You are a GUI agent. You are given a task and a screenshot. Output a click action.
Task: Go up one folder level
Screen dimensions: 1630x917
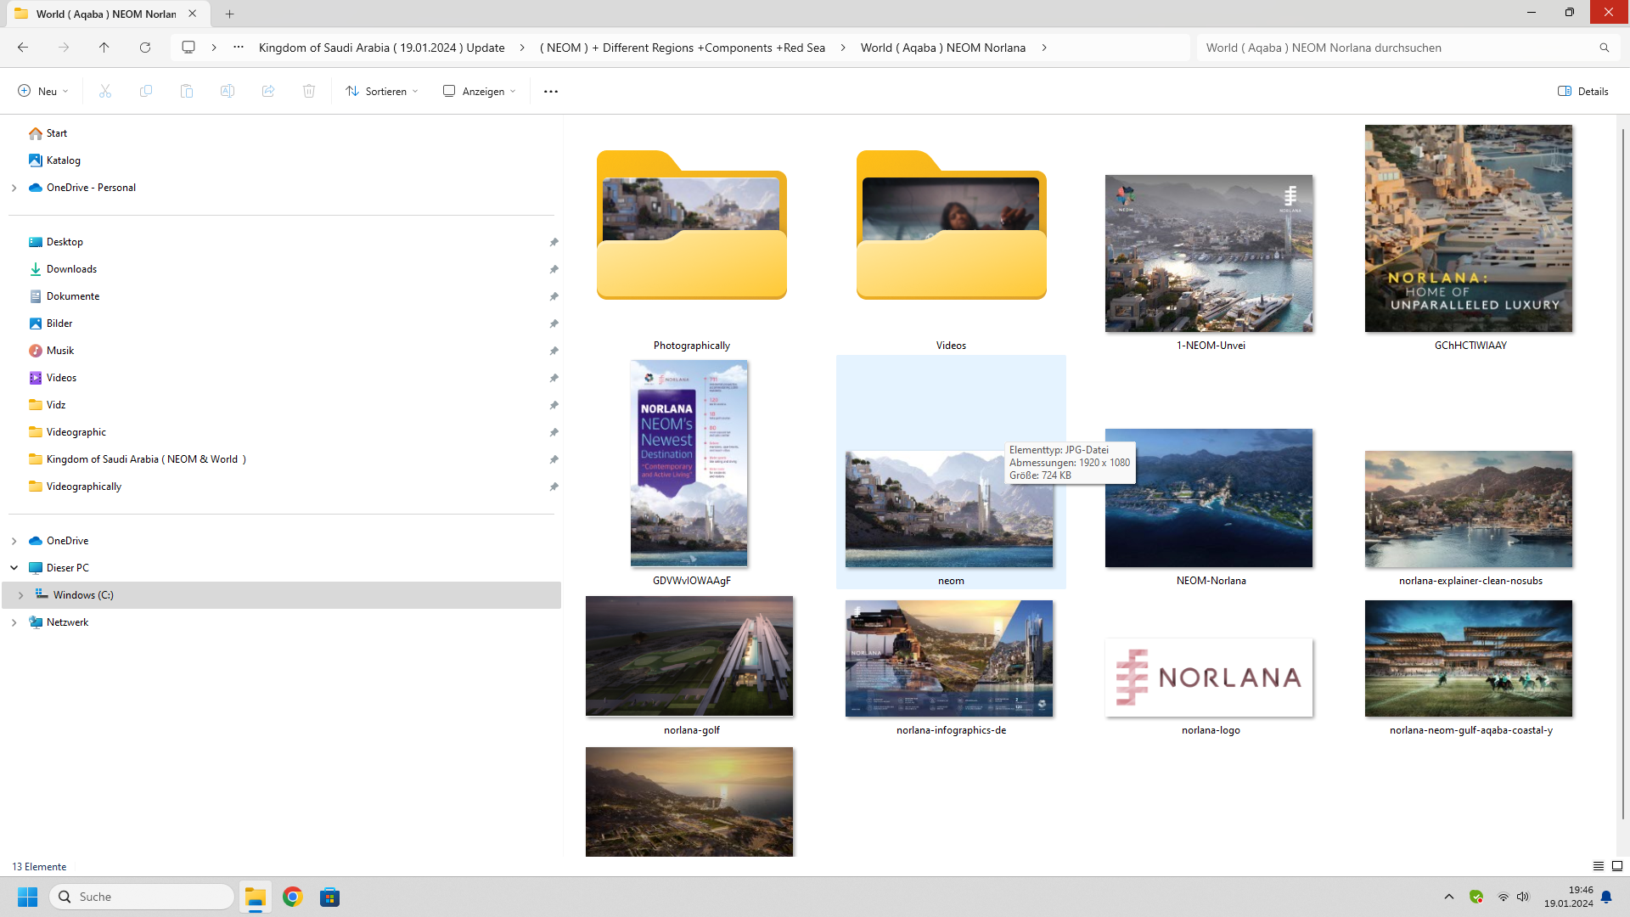click(x=104, y=48)
